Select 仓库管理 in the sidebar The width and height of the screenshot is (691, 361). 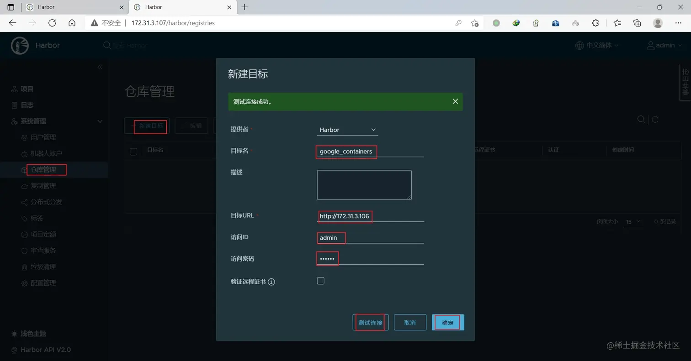(x=43, y=170)
